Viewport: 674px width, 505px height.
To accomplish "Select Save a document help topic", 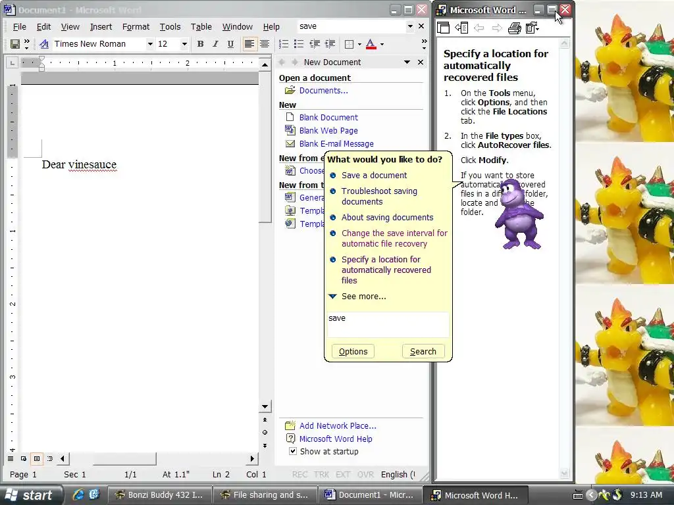I will pos(374,175).
